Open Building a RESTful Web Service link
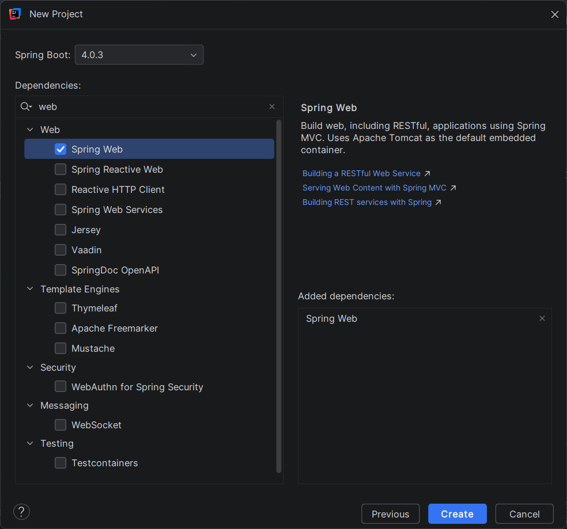This screenshot has height=529, width=567. tap(361, 173)
